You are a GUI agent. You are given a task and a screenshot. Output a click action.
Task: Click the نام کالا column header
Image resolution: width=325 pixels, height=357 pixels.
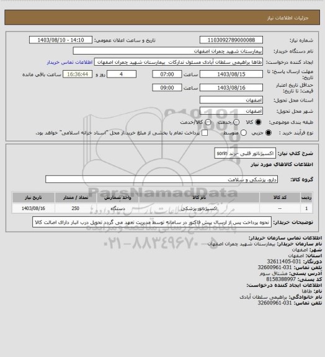pyautogui.click(x=199, y=197)
